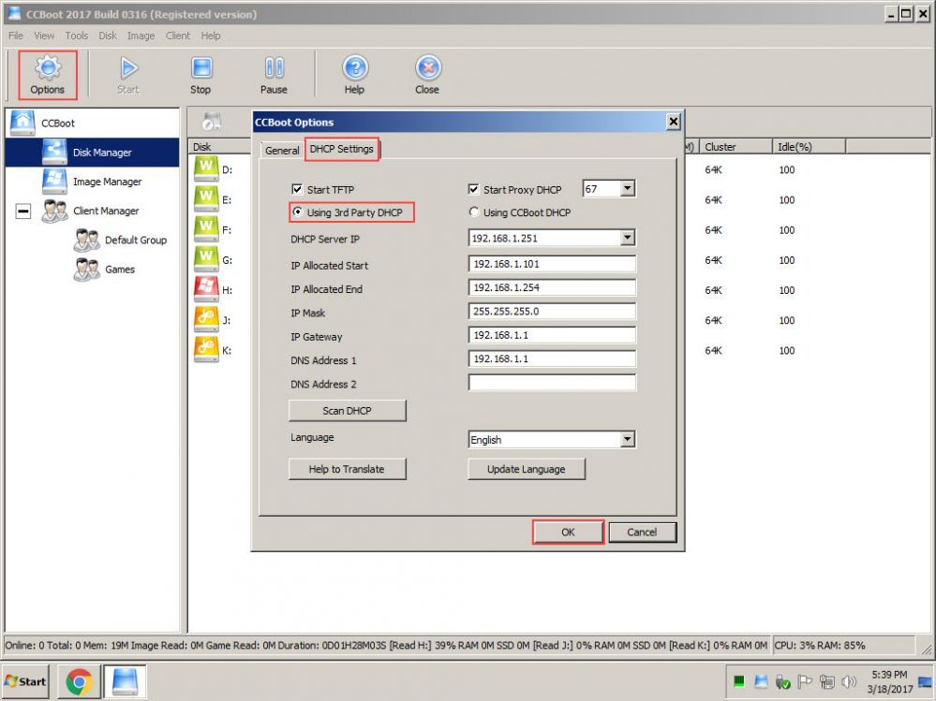Open the Options toolbar button

(47, 75)
